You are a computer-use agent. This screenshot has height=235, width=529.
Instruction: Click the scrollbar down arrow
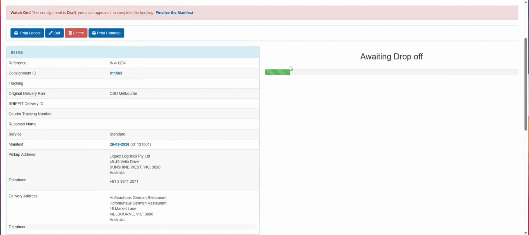[x=526, y=233]
